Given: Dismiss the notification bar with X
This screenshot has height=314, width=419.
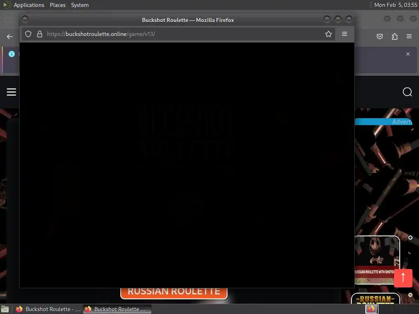Looking at the screenshot, I should click(408, 54).
